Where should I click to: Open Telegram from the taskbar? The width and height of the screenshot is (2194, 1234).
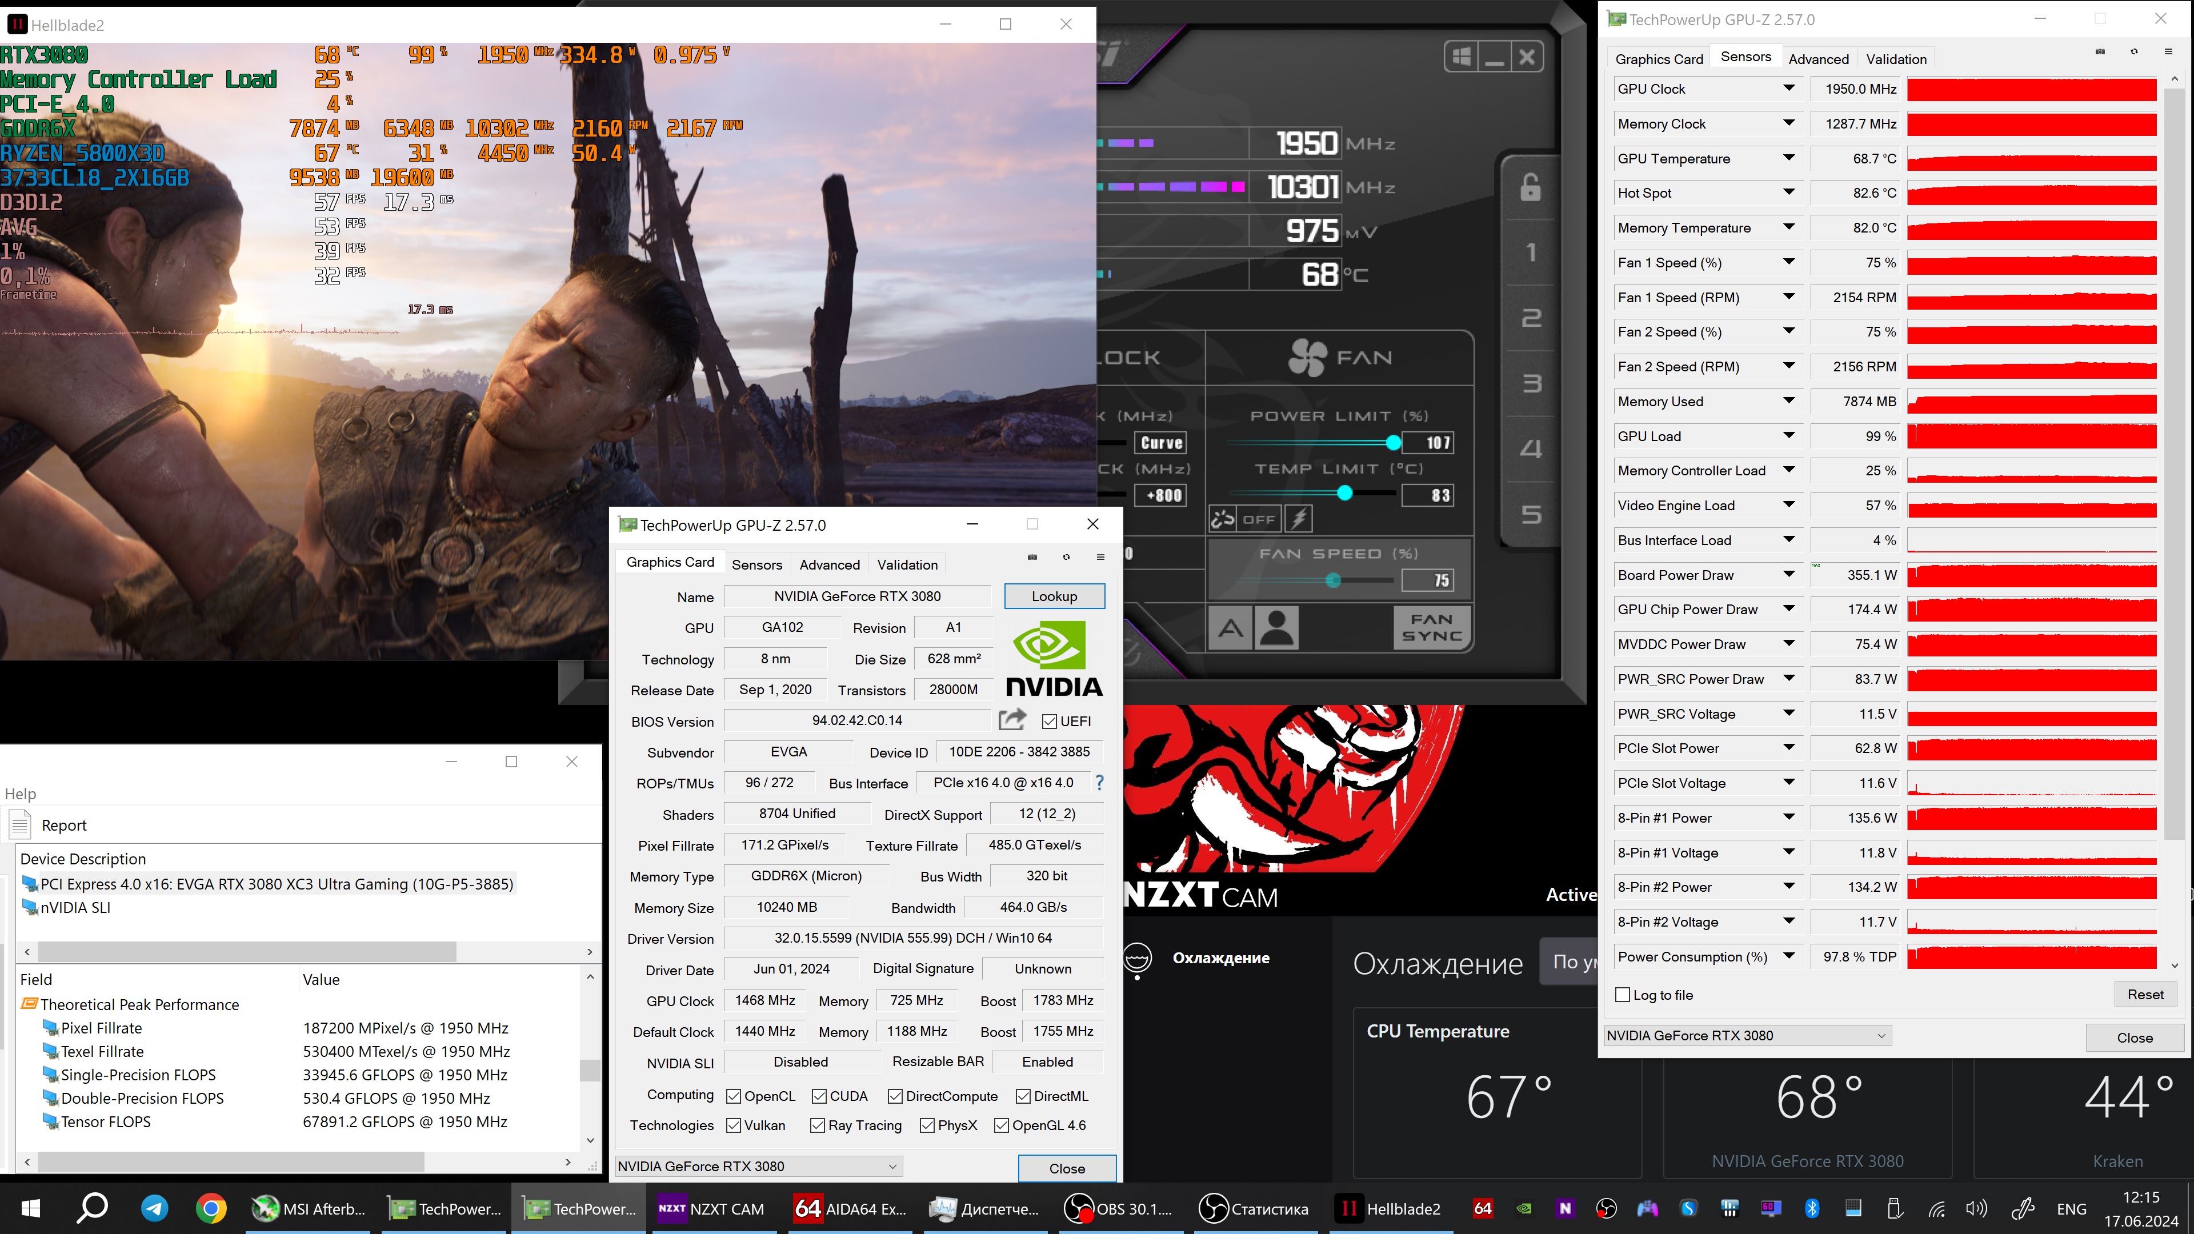(154, 1208)
